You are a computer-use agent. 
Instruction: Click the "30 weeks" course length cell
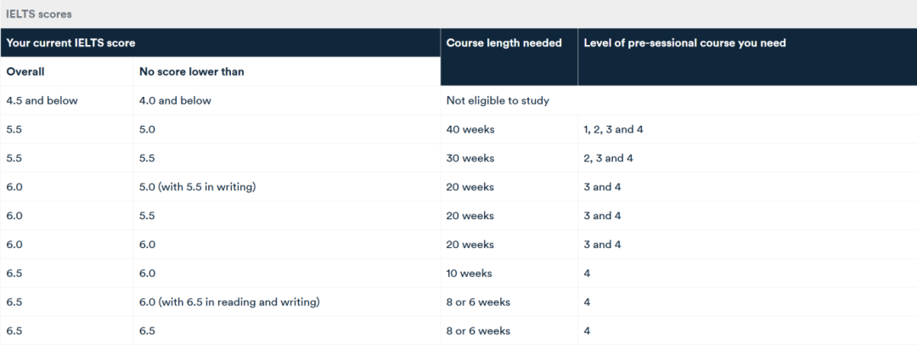coord(470,158)
